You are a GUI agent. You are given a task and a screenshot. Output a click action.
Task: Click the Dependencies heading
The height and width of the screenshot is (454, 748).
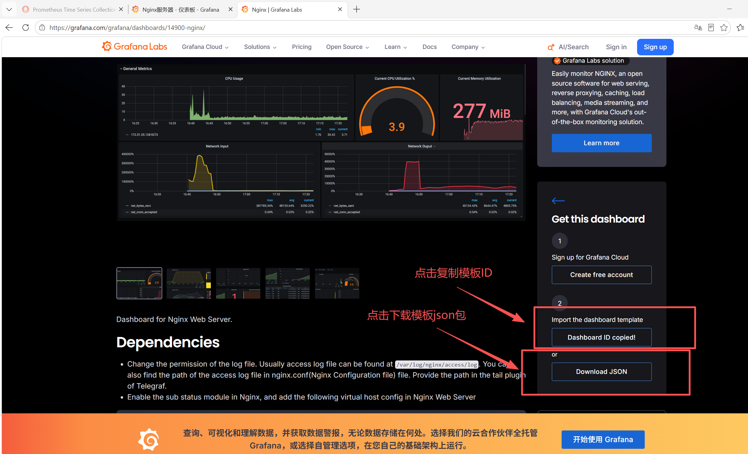[x=168, y=342]
